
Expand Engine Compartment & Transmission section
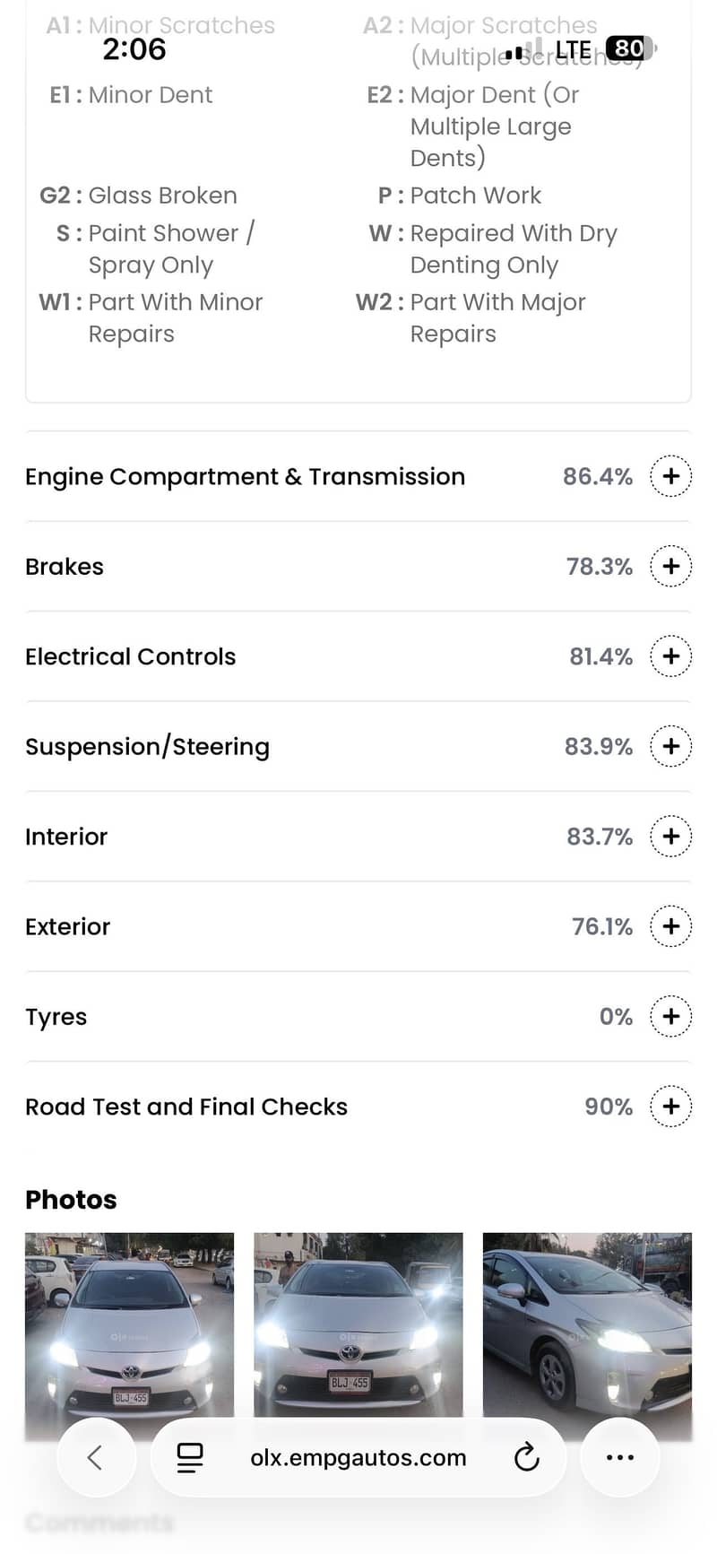(x=670, y=476)
